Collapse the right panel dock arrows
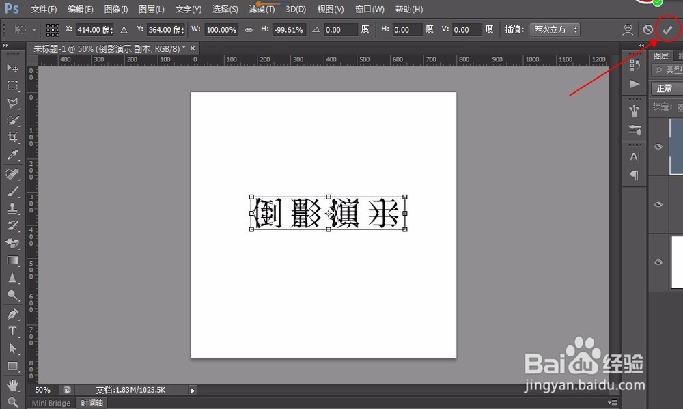Image resolution: width=683 pixels, height=409 pixels. point(641,45)
